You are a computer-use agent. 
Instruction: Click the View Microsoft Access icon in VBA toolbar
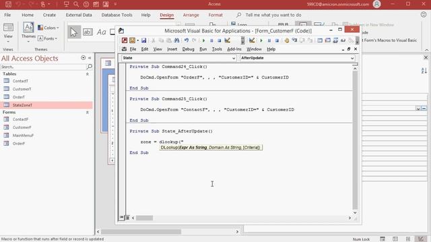pos(125,40)
